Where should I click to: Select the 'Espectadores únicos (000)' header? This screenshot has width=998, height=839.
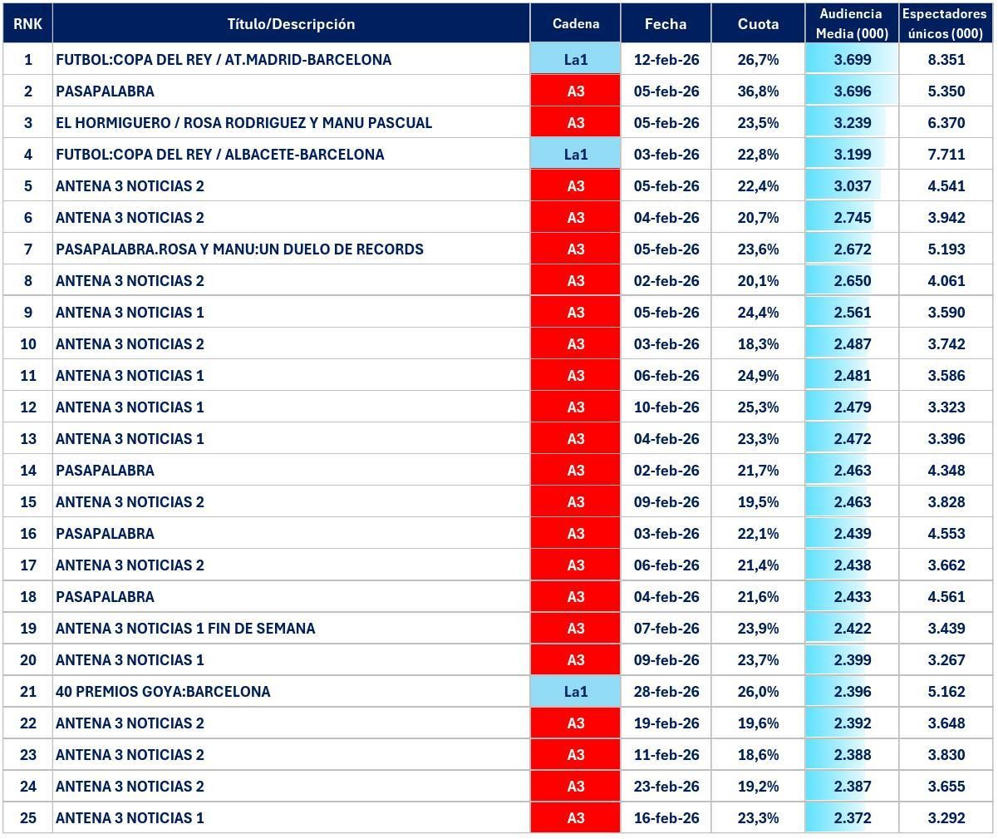946,24
